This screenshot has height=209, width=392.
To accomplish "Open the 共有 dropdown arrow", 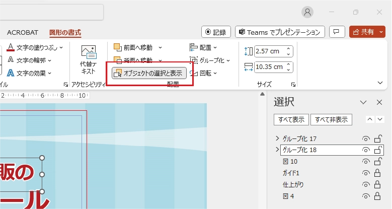I will click(381, 32).
